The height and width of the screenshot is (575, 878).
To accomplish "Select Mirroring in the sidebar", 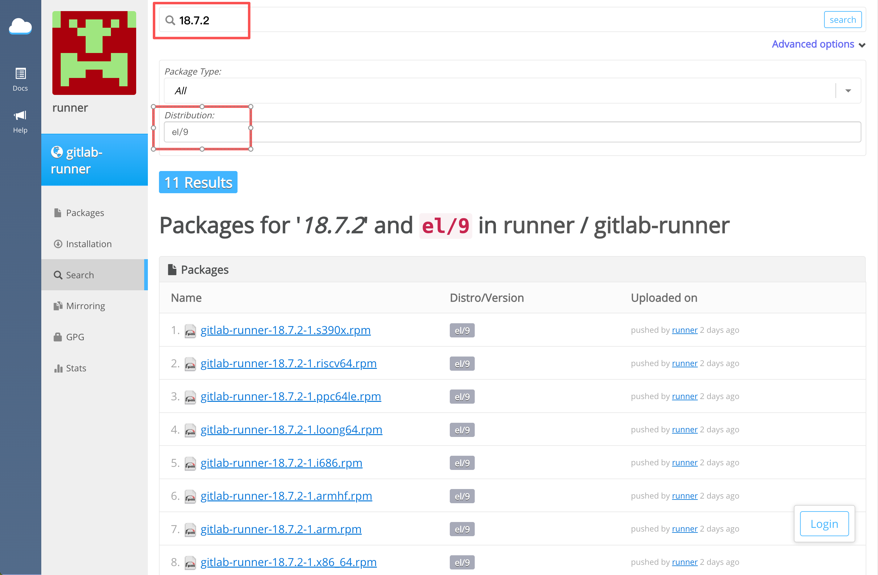I will 85,306.
